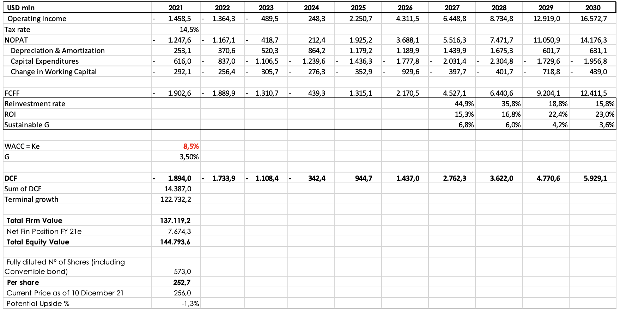Click the red WACC value 8,5%
The height and width of the screenshot is (313, 620).
click(191, 146)
